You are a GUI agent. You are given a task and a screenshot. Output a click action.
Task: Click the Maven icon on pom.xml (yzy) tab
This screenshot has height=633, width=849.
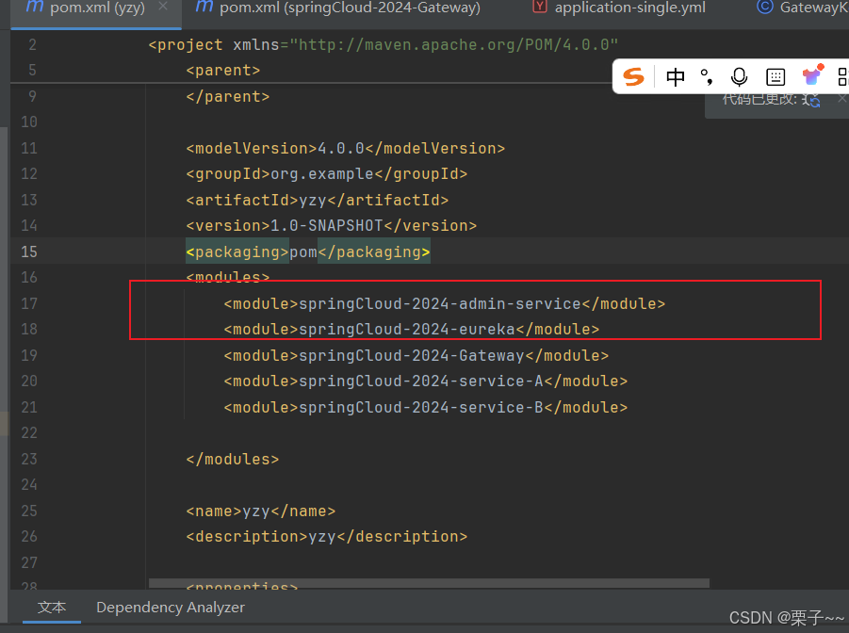pos(34,8)
